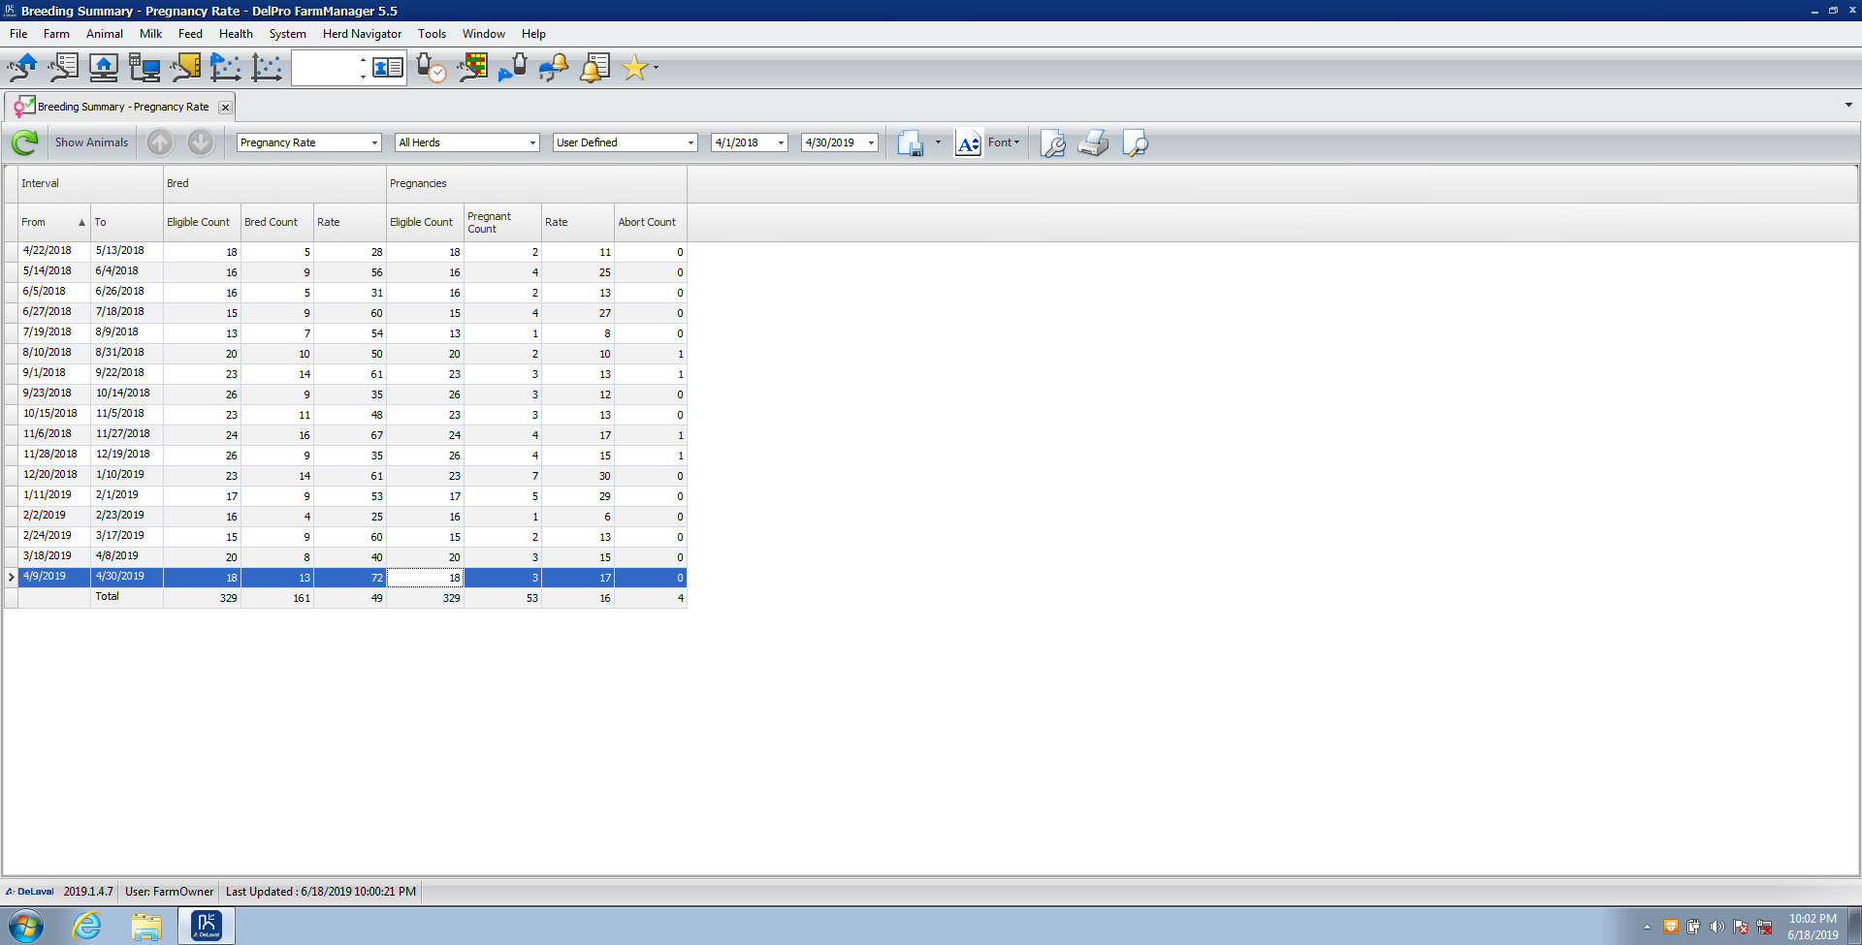
Task: Click the monitor with home icon
Action: [103, 68]
